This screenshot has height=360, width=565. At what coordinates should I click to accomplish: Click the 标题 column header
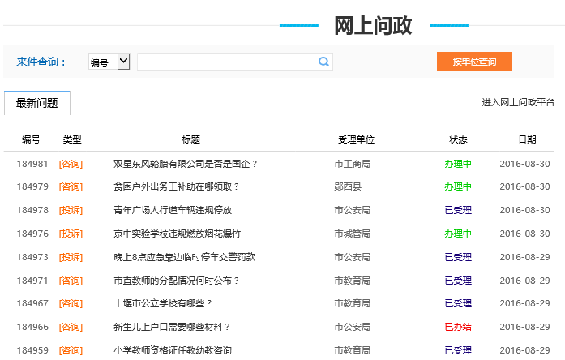191,139
